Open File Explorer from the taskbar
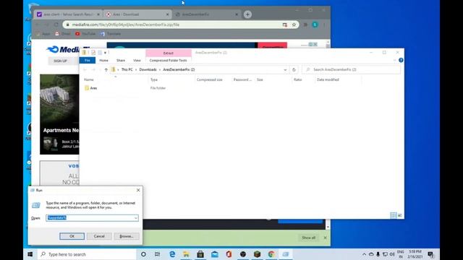Screen dimensions: 463x260 coord(186,254)
